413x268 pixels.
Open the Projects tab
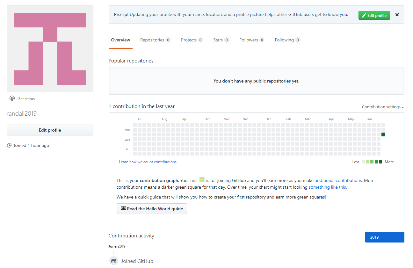click(x=192, y=40)
